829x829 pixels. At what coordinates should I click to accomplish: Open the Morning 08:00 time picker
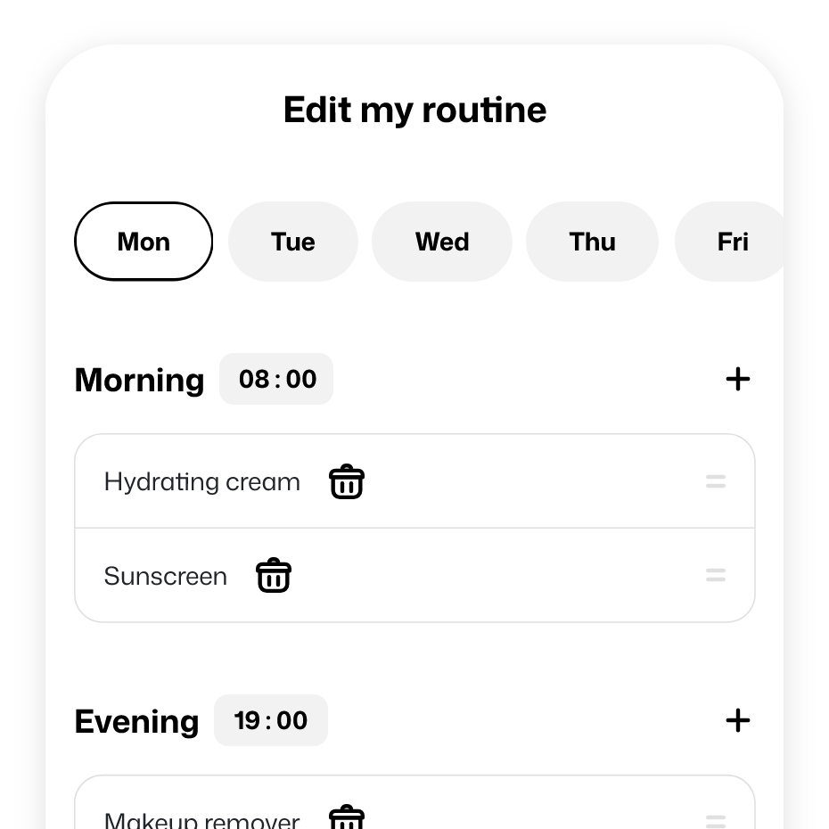[277, 379]
